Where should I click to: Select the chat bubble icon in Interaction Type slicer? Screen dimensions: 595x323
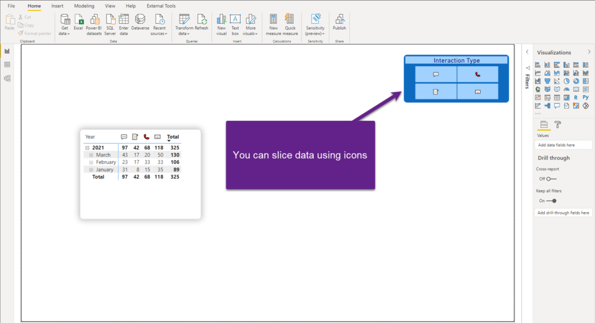click(x=436, y=74)
